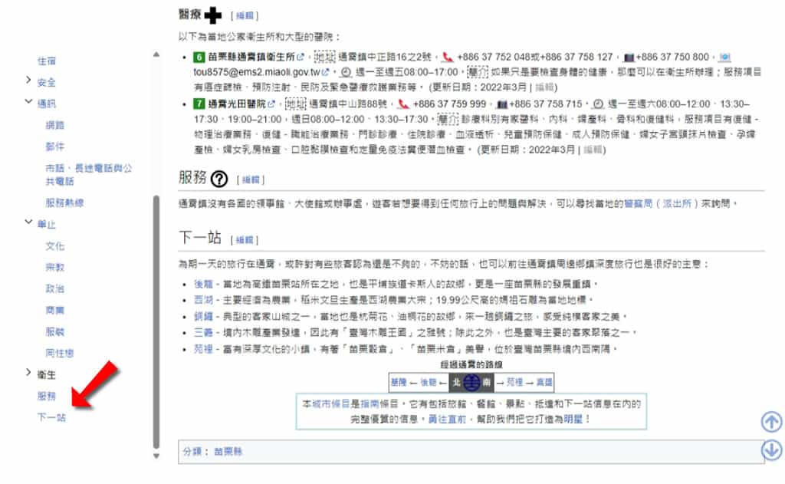
Task: Click the 高雄 link in route box
Action: [545, 382]
